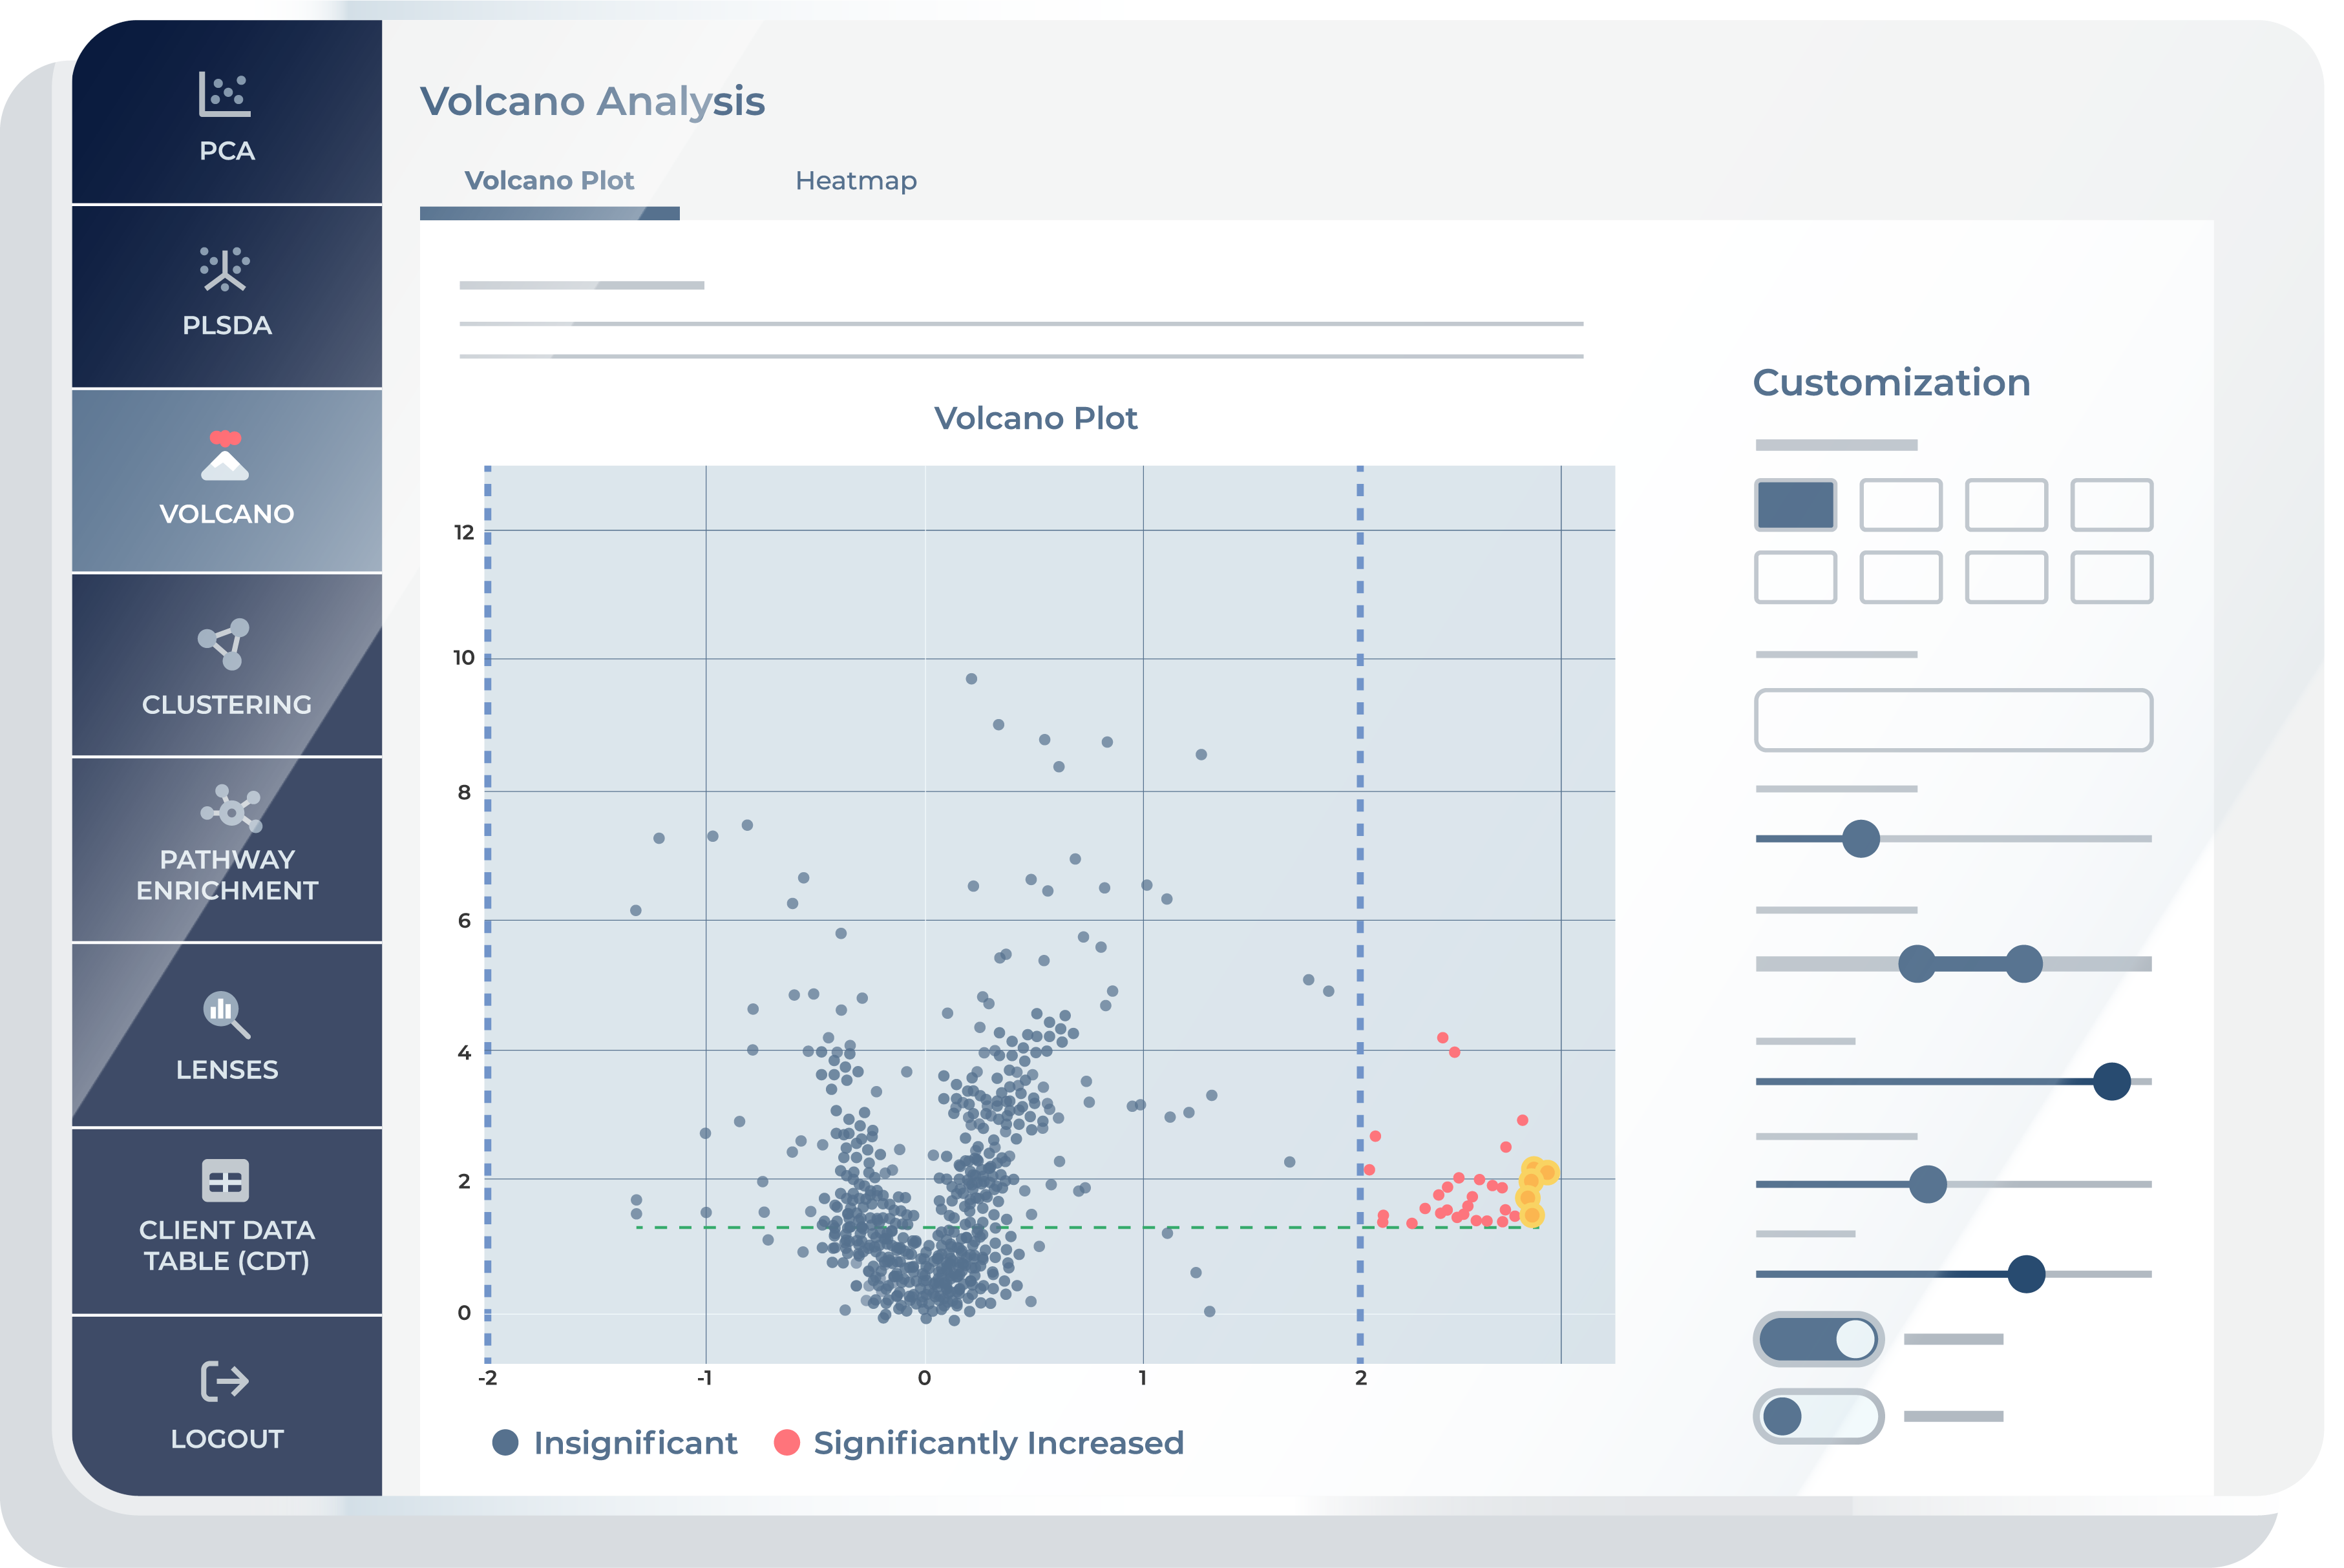Select the PLSDA analysis icon
The height and width of the screenshot is (1568, 2344).
225,269
